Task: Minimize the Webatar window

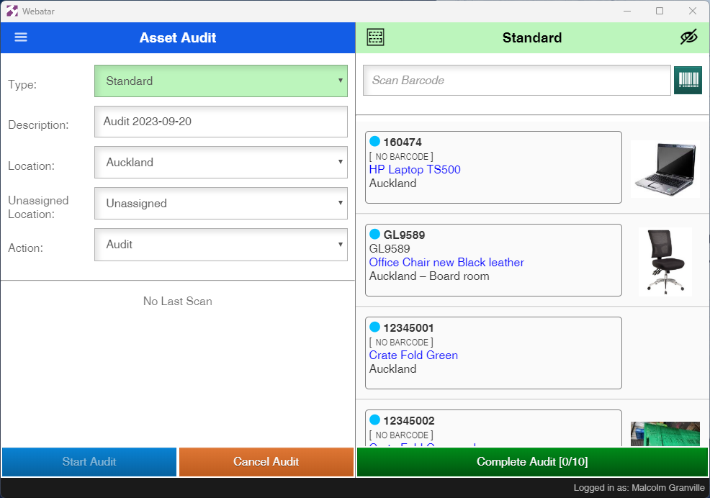Action: click(627, 11)
